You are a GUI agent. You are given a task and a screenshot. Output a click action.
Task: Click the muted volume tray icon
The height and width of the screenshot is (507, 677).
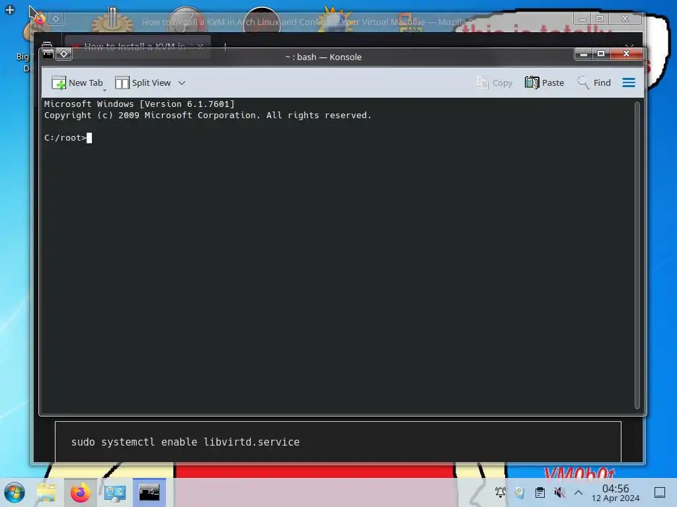pyautogui.click(x=559, y=492)
